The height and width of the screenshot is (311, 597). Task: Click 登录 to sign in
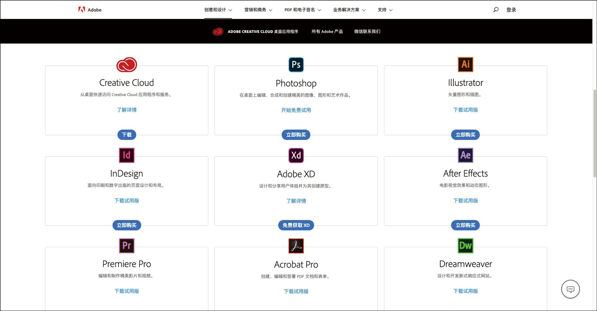tap(511, 10)
